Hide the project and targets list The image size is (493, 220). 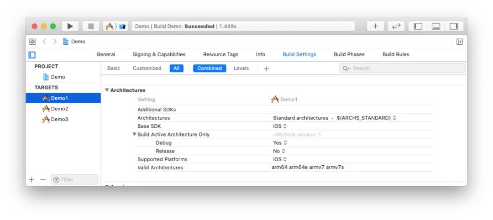click(x=32, y=55)
